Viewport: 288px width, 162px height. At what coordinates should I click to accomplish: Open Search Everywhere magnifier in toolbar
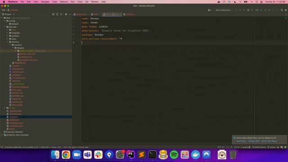click(282, 10)
